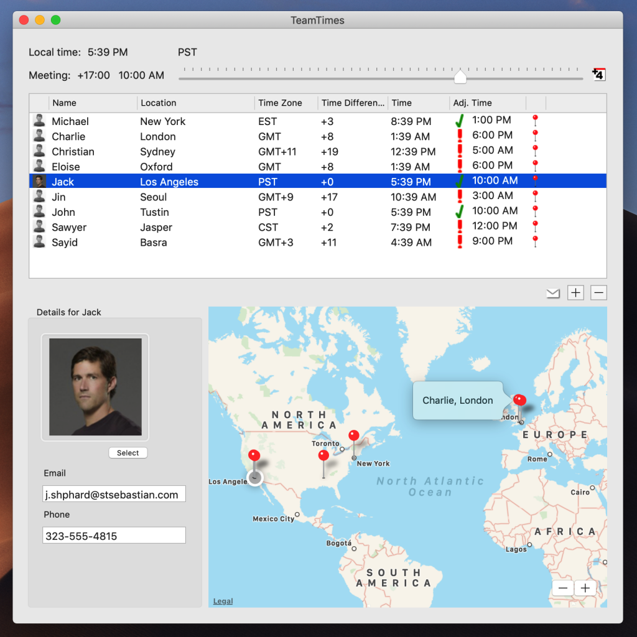The width and height of the screenshot is (637, 637).
Task: Click the Charlie, London map callout
Action: click(x=458, y=401)
